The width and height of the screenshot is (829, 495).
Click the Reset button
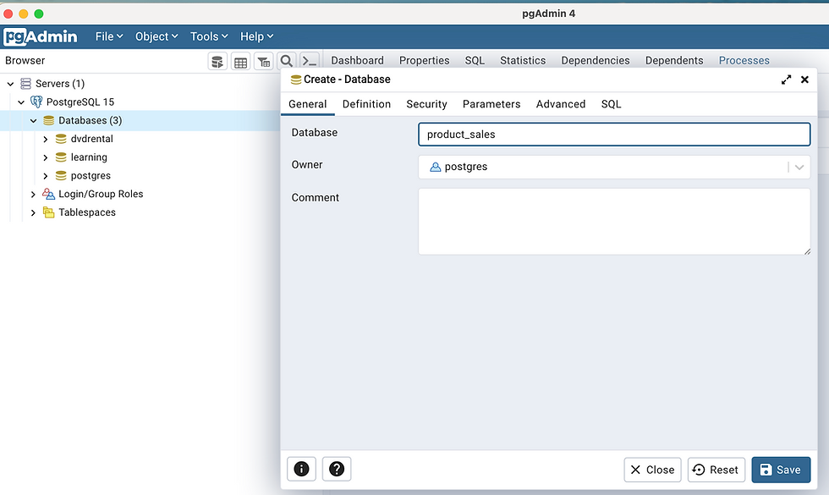716,470
